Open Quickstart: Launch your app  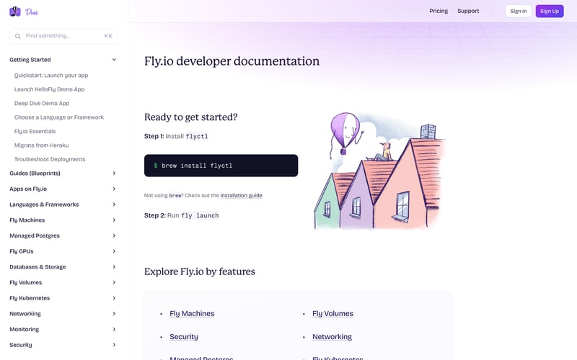pos(51,76)
